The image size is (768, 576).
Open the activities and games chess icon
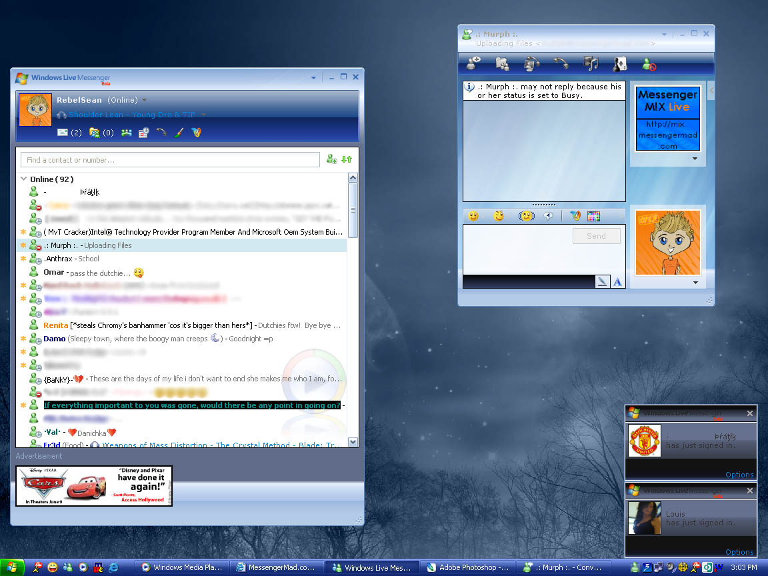[x=620, y=64]
